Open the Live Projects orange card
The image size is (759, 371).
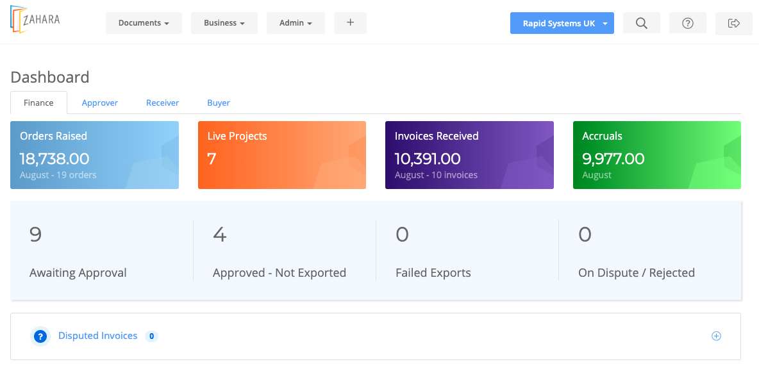click(282, 155)
